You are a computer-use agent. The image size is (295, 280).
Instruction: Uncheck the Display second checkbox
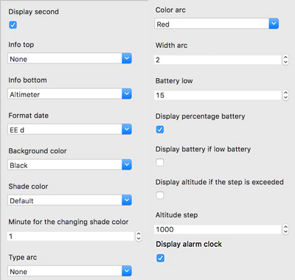13,25
